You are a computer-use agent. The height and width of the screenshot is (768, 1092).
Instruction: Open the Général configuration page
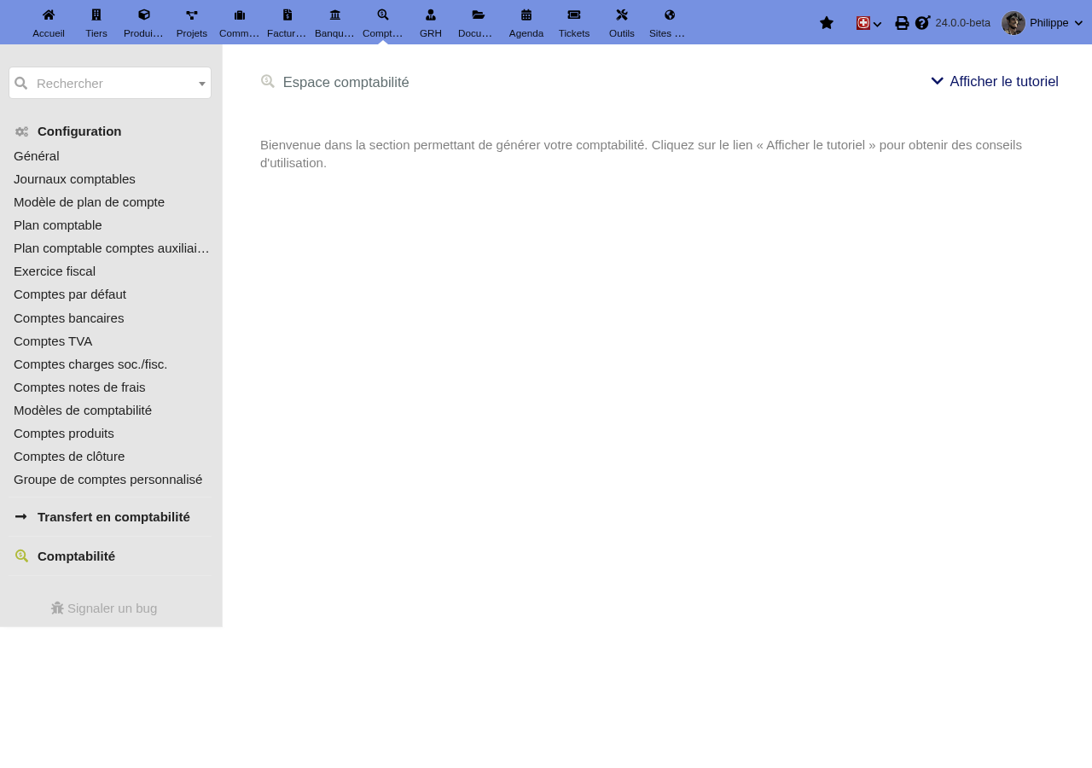tap(37, 155)
